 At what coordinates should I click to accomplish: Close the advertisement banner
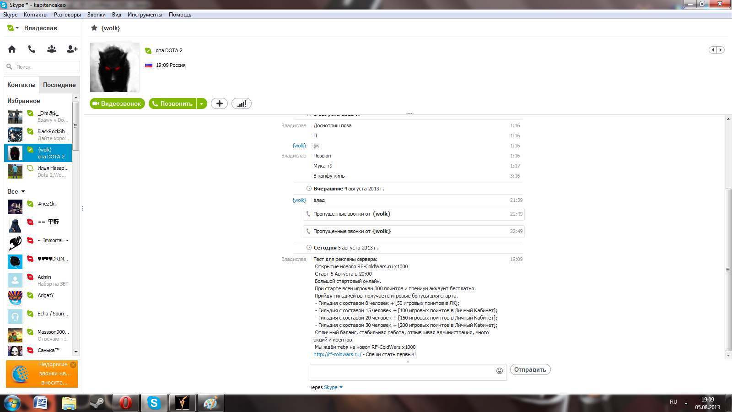point(73,365)
